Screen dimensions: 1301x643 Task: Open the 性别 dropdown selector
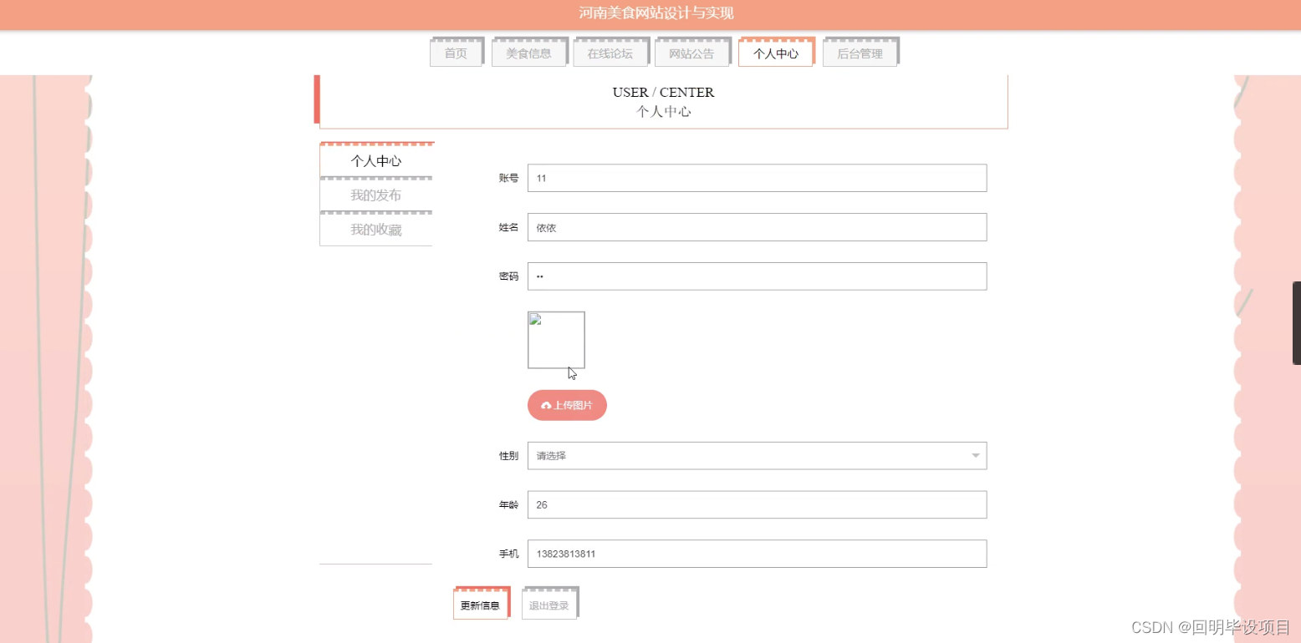pyautogui.click(x=757, y=456)
